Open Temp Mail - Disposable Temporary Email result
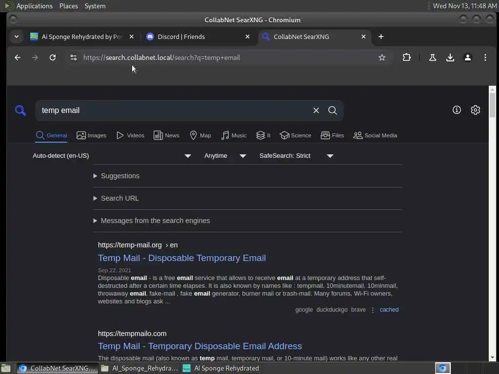The image size is (499, 374). point(182,258)
